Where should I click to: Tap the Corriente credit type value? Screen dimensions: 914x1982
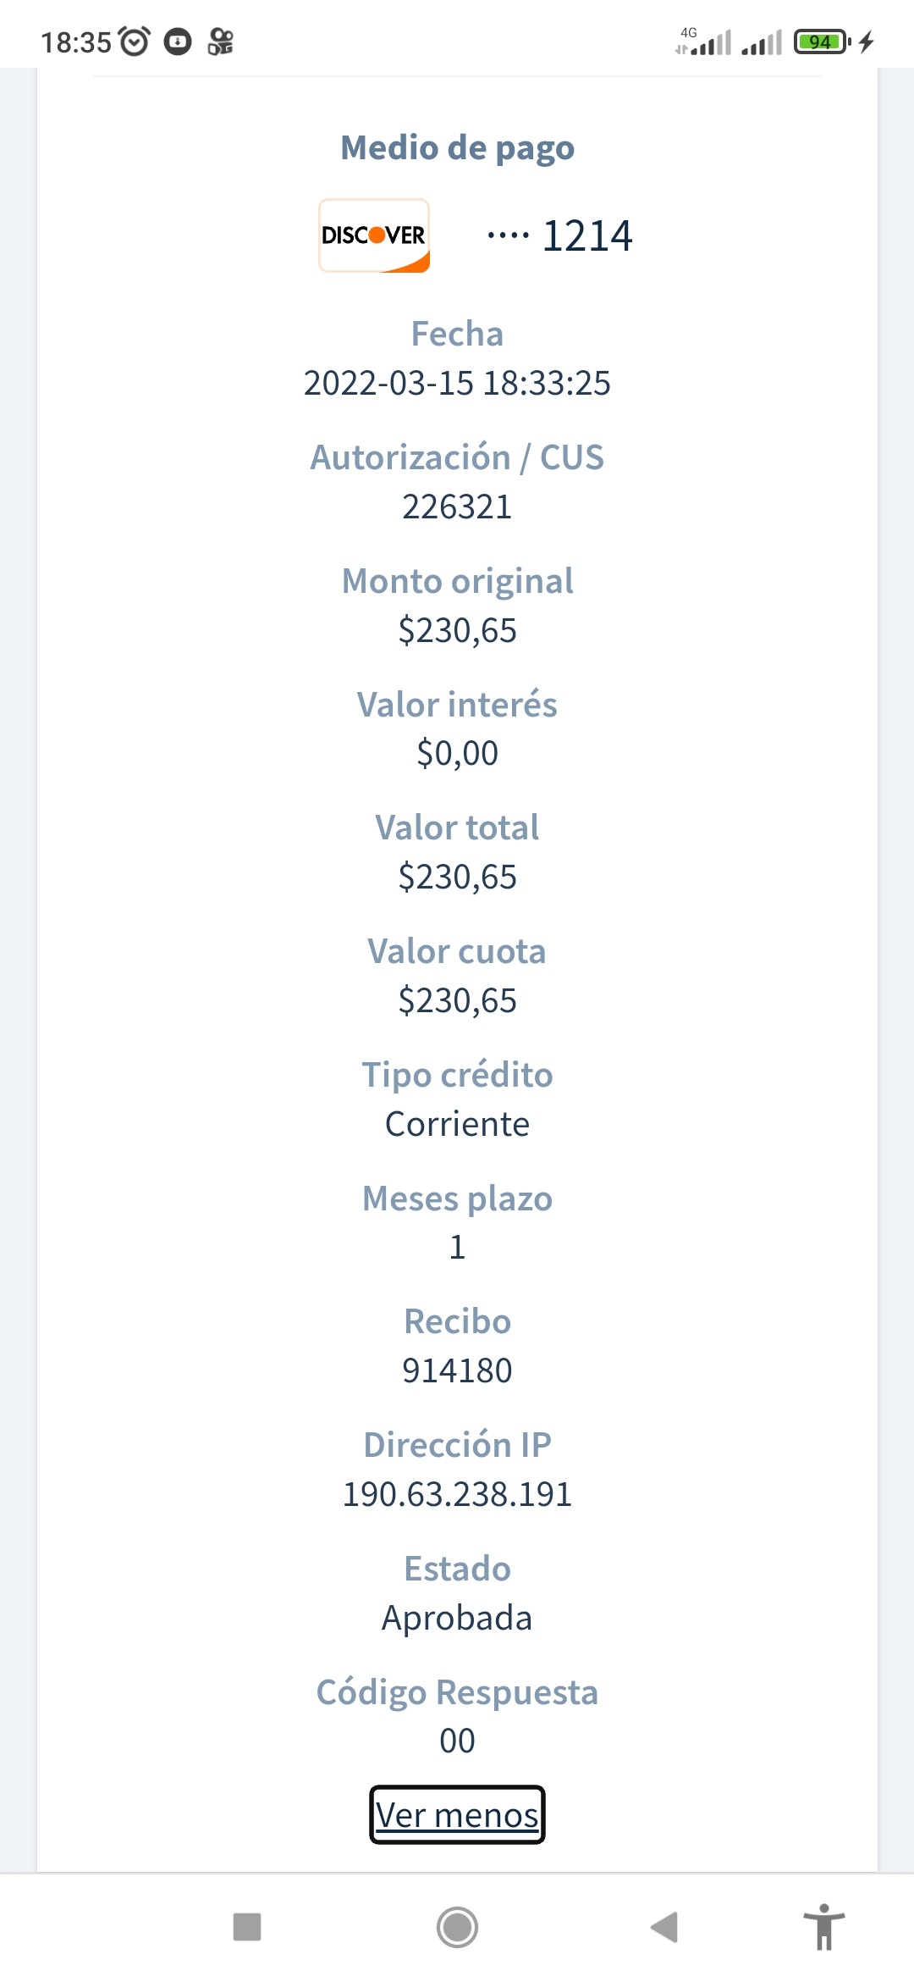click(x=457, y=1124)
